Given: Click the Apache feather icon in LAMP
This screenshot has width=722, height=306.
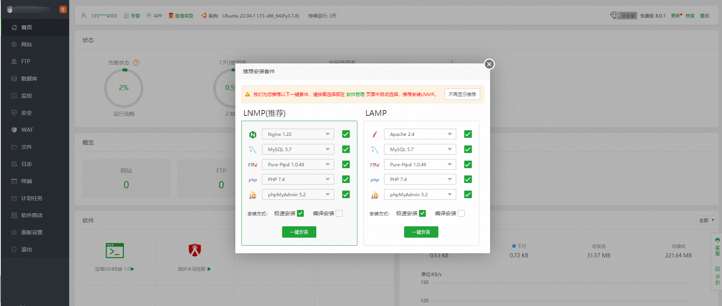Looking at the screenshot, I should click(375, 134).
